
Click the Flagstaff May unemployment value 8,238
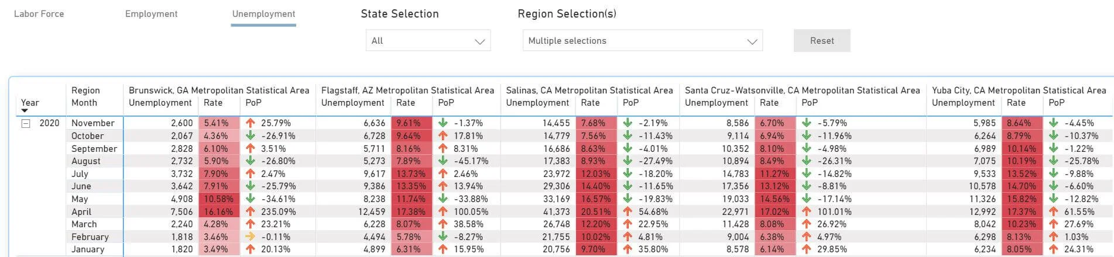tap(374, 199)
